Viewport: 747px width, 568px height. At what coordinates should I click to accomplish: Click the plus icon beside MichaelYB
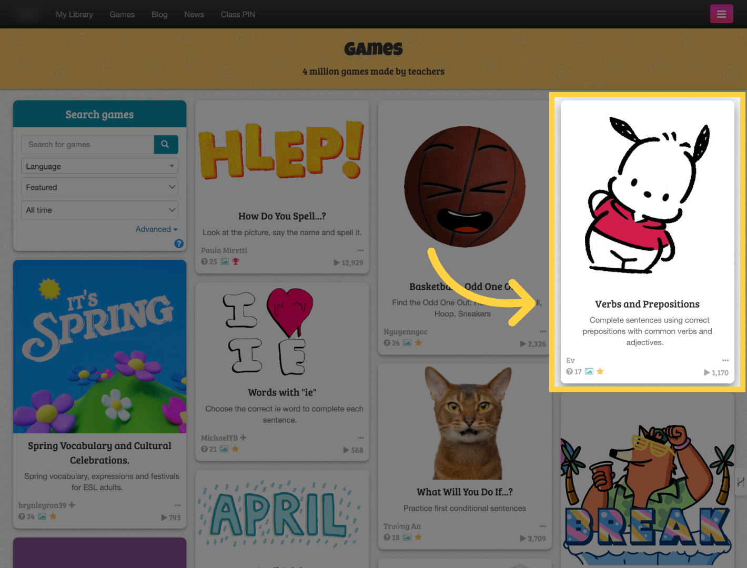coord(243,438)
